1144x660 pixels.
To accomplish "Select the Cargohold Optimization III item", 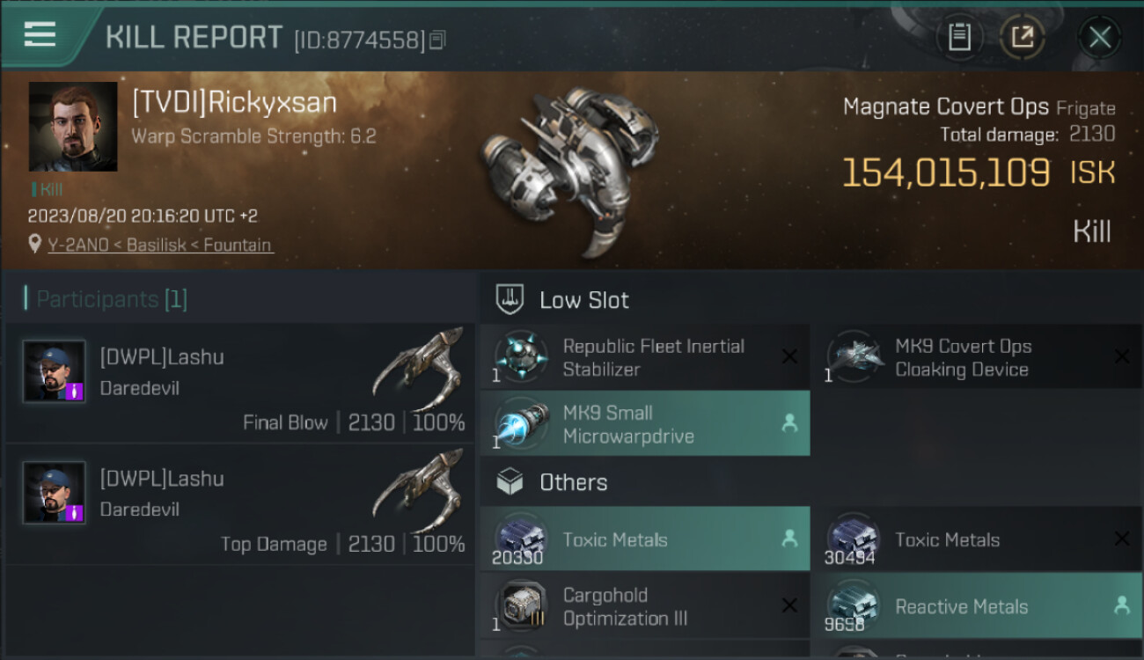I will (x=644, y=605).
